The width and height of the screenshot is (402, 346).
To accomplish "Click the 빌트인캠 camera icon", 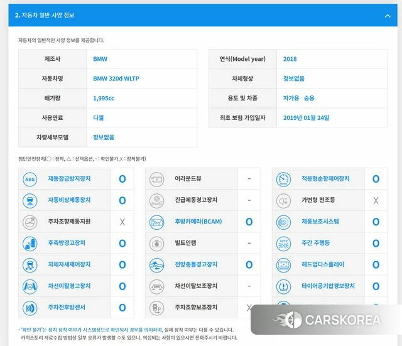I will pyautogui.click(x=156, y=244).
